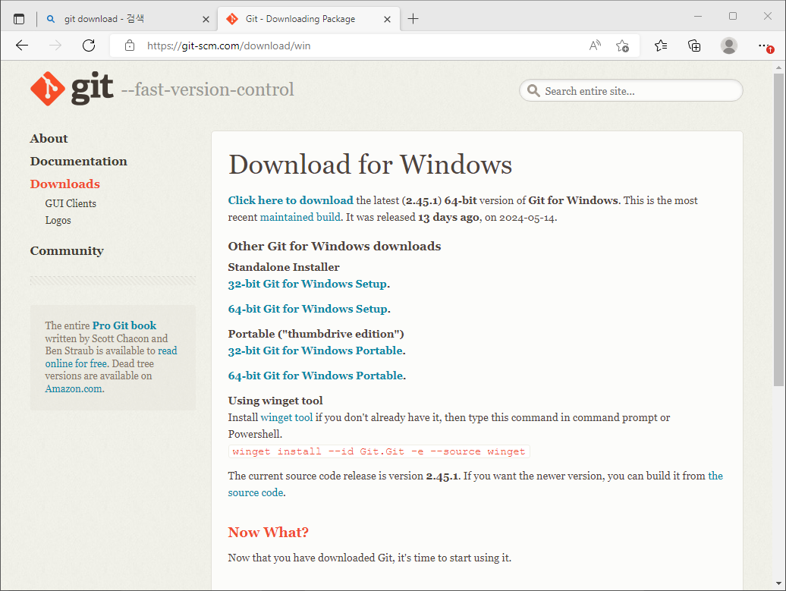786x591 pixels.
Task: Open the About section
Action: (x=49, y=138)
